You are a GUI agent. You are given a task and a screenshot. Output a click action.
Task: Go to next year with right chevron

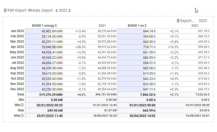click(x=69, y=11)
